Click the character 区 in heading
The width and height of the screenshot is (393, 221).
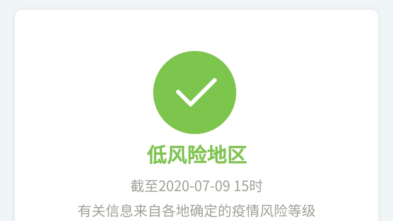tap(237, 154)
